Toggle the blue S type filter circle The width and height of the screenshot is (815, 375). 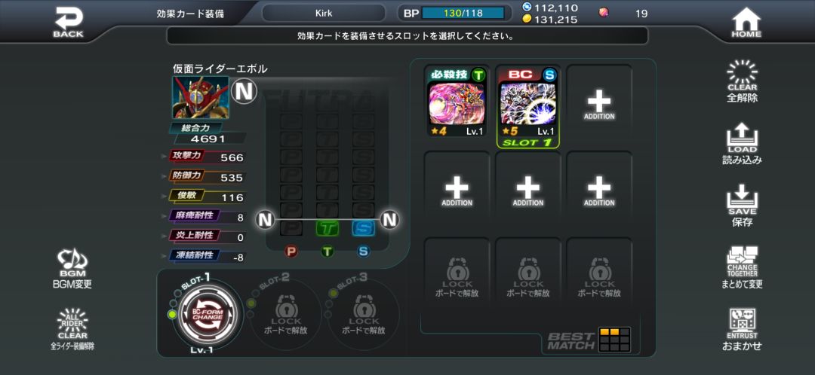(363, 252)
